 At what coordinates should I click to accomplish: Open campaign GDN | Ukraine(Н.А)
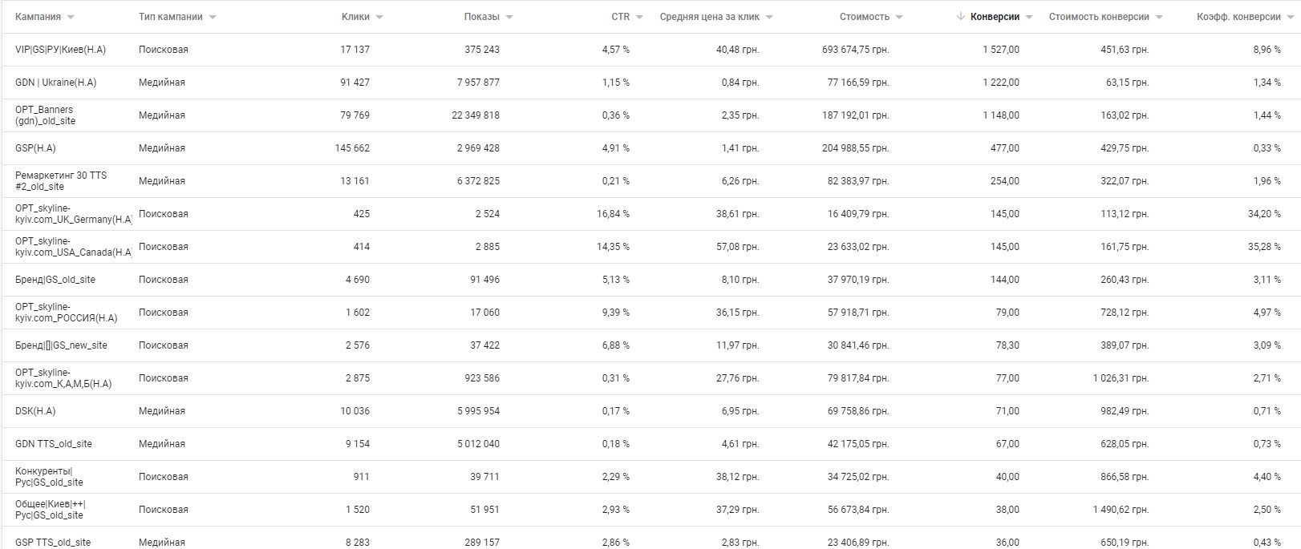(x=55, y=83)
